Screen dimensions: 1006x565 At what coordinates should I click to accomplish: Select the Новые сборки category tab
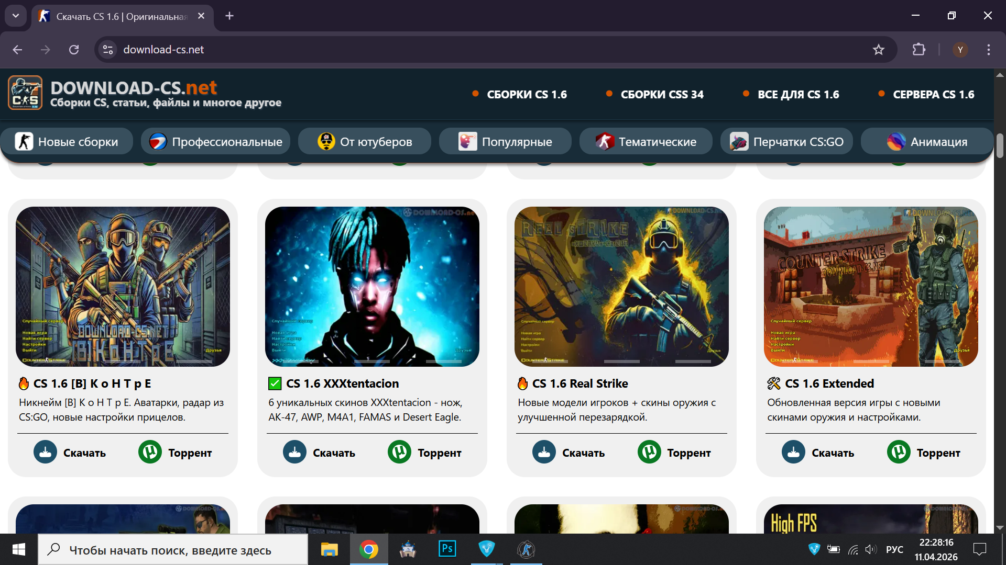pos(67,142)
